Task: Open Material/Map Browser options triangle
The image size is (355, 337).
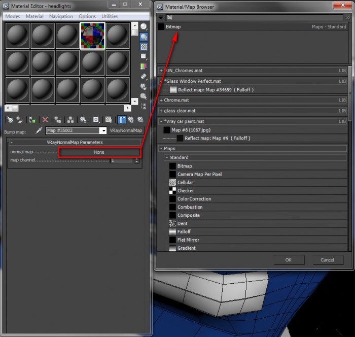Action: tap(161, 17)
